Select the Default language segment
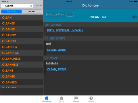Screen dimensions: 138x103 (x=11, y=11)
